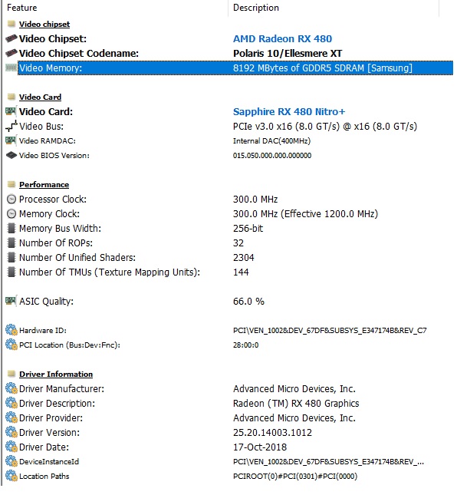Click the 28:00:0 PCI location value
The height and width of the screenshot is (495, 457).
point(245,345)
